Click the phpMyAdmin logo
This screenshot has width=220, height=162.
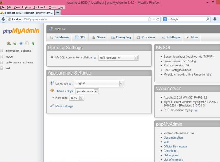[21, 31]
